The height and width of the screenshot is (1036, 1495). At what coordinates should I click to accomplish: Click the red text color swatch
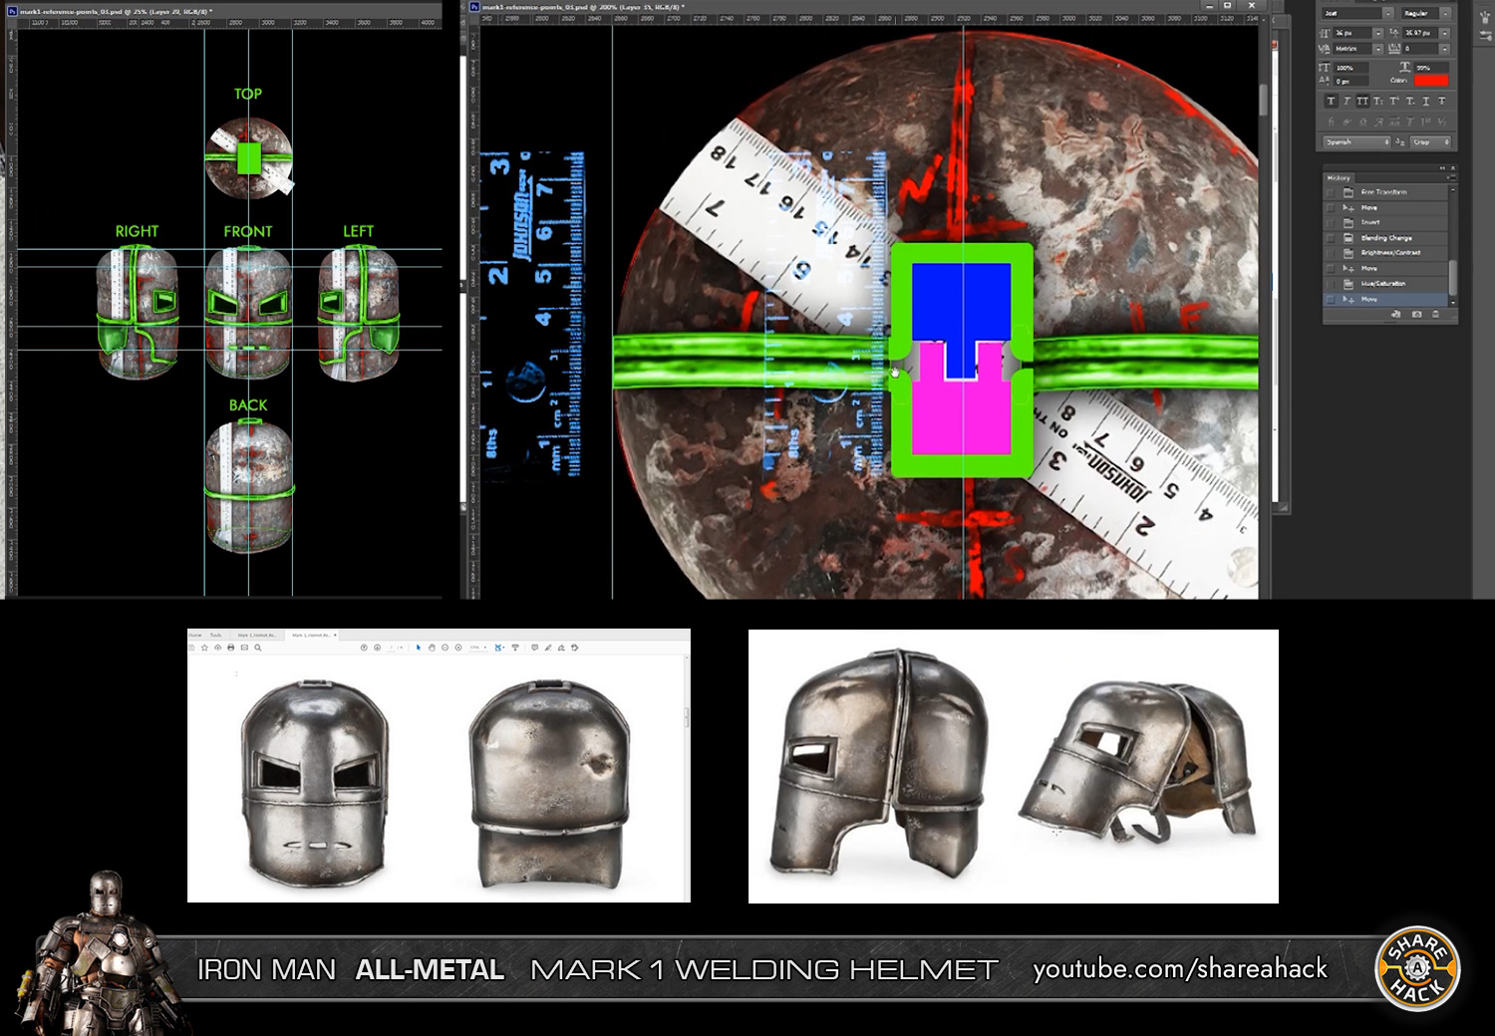(1431, 80)
